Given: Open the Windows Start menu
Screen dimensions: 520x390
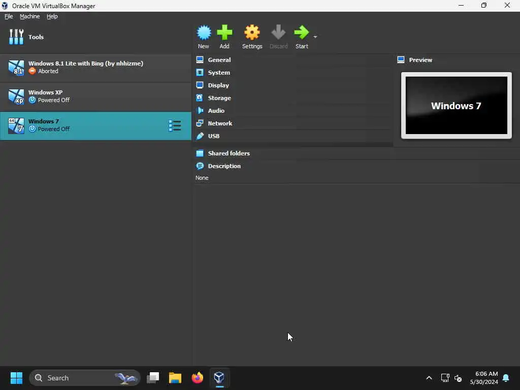Looking at the screenshot, I should 16,378.
